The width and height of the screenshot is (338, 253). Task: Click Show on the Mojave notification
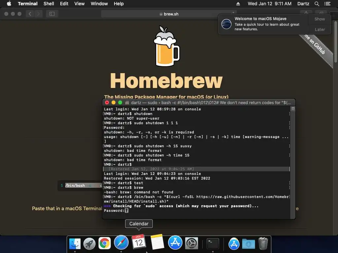pyautogui.click(x=320, y=19)
